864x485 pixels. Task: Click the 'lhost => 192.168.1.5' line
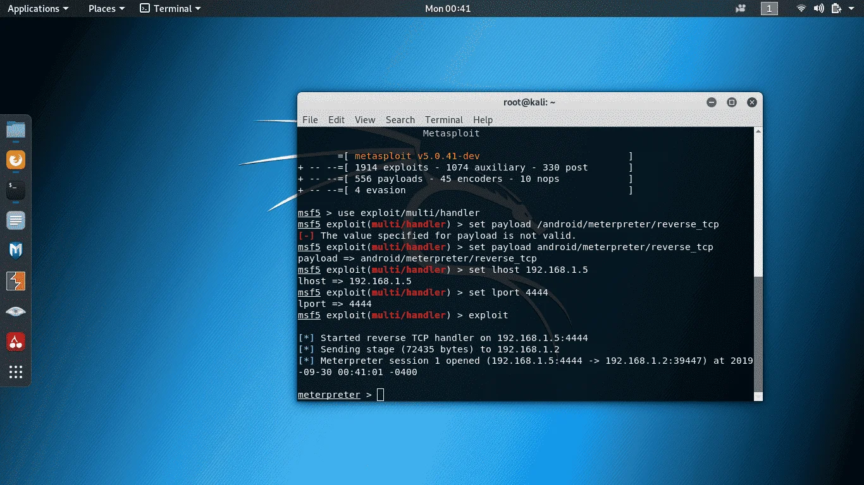point(355,281)
